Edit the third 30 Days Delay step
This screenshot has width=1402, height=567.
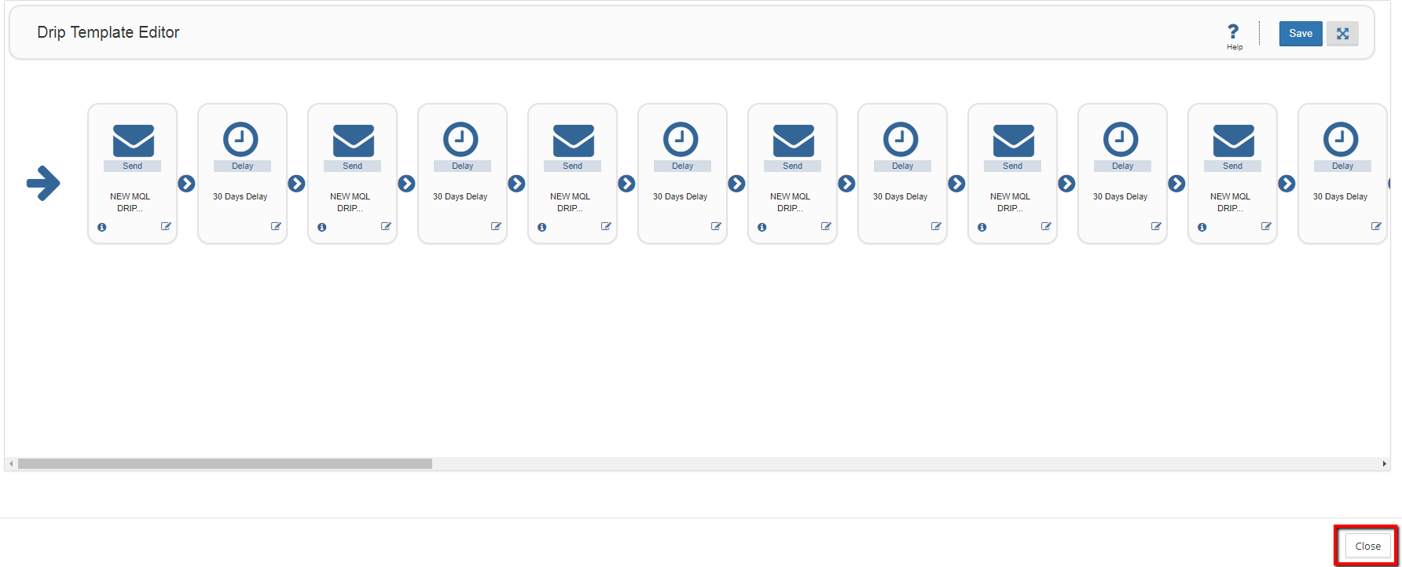click(716, 226)
